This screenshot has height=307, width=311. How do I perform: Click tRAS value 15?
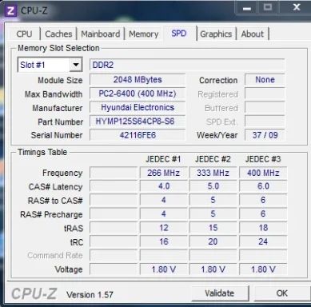point(213,228)
